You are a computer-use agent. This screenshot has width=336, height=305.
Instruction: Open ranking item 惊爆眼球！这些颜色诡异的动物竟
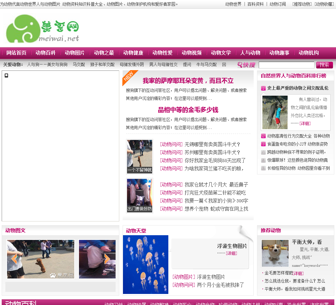pyautogui.click(x=297, y=160)
